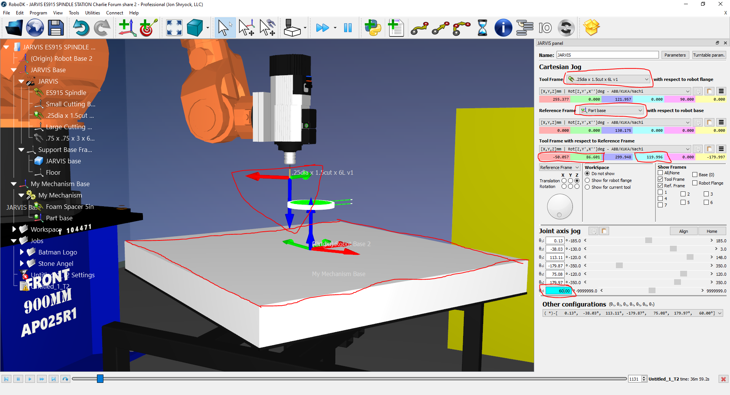Click the Home button in joint jog
Screen dimensions: 730x395
(712, 231)
